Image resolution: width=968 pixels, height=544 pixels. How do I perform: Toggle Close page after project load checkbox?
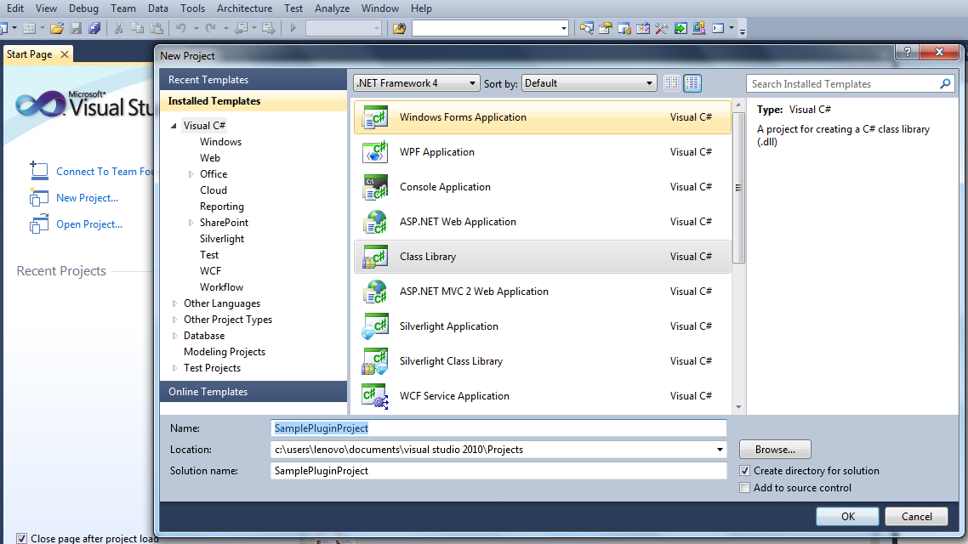point(21,538)
